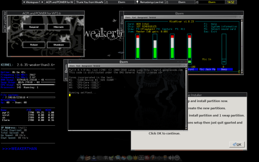Click the power button dock icon
The image size is (259, 162).
pos(177,158)
